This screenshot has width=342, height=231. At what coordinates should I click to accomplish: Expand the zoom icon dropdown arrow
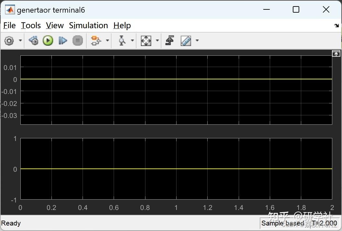click(157, 40)
